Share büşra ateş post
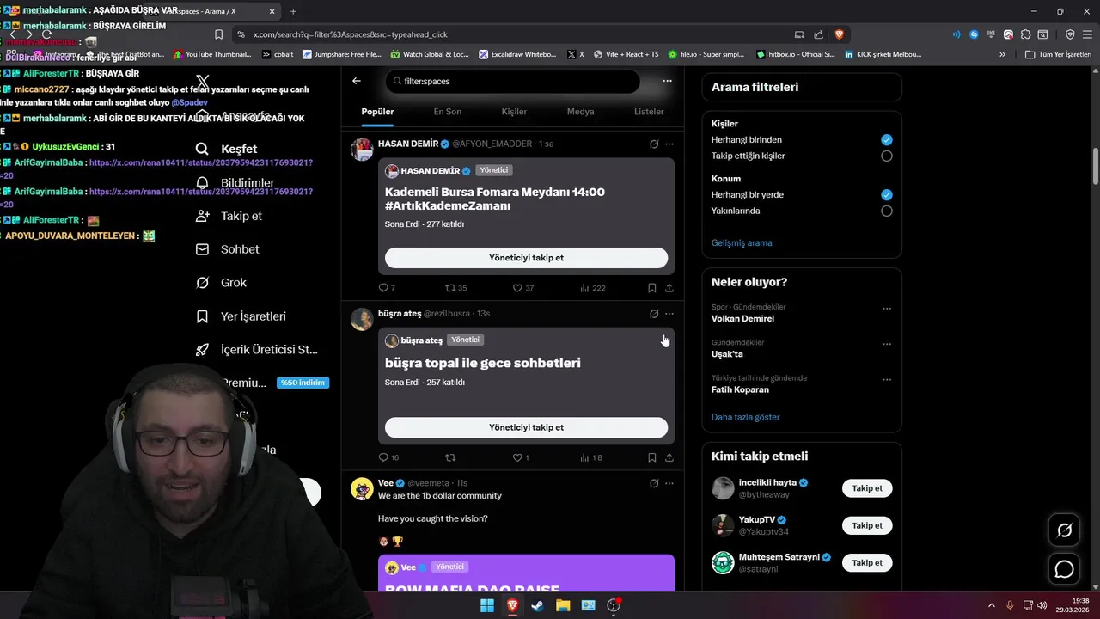The width and height of the screenshot is (1100, 619). click(x=669, y=457)
